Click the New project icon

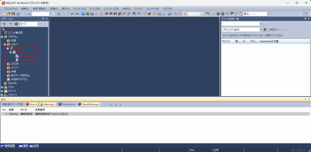point(4,14)
